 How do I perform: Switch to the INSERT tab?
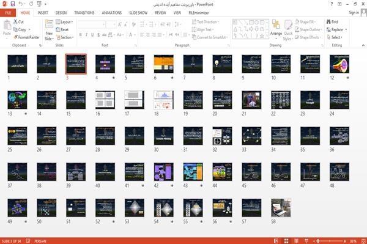tap(43, 13)
